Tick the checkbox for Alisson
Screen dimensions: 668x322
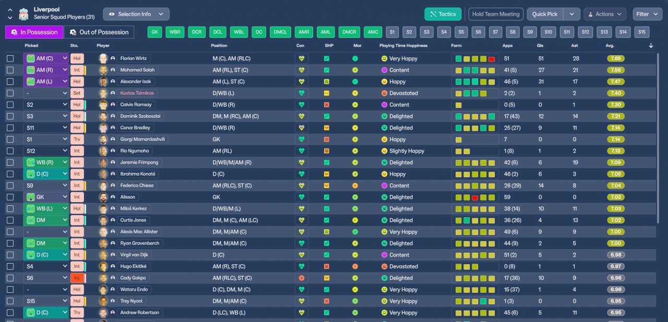pyautogui.click(x=10, y=197)
